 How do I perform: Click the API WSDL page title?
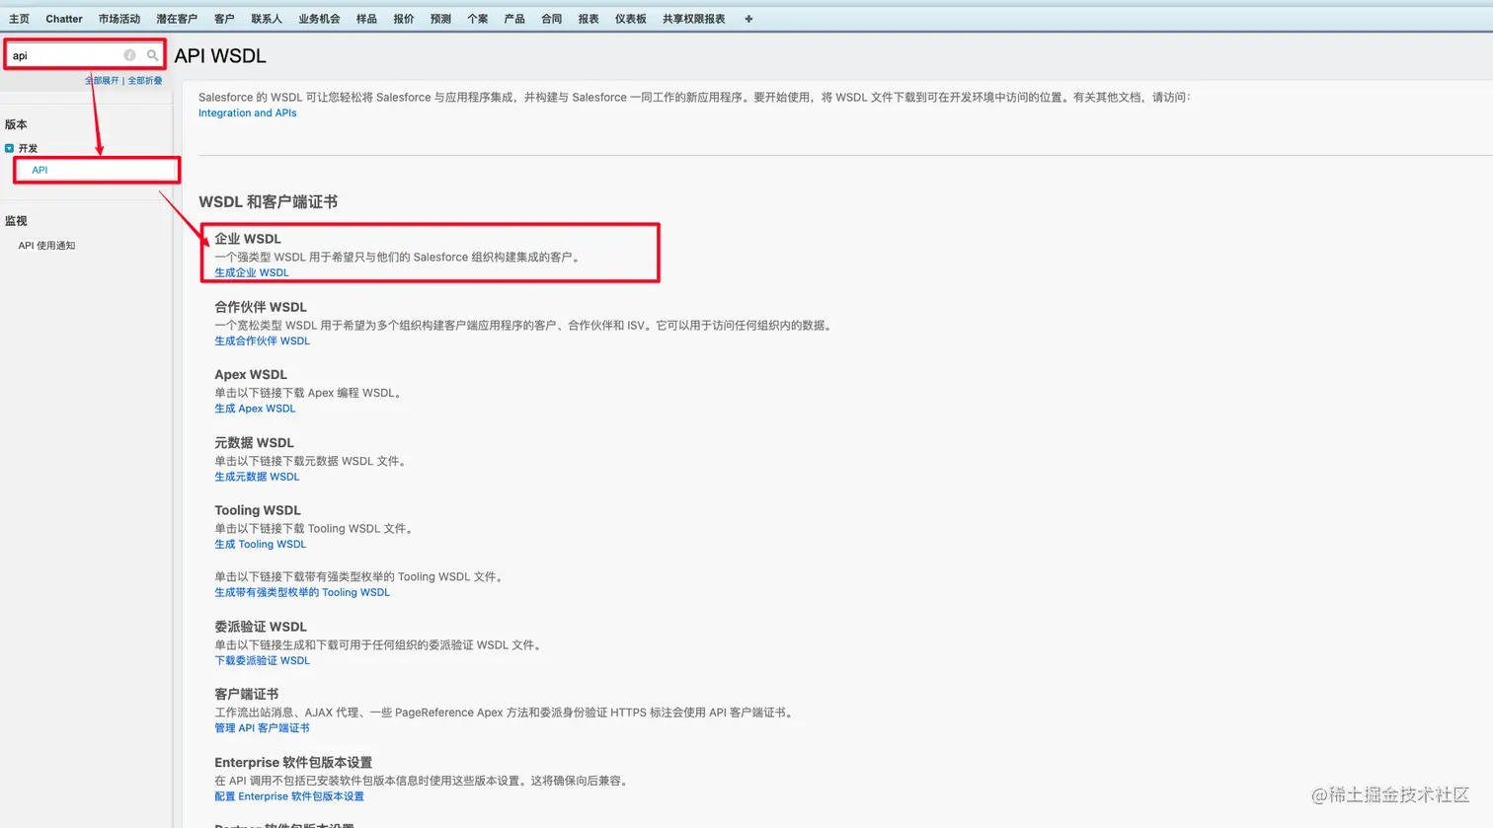coord(220,56)
